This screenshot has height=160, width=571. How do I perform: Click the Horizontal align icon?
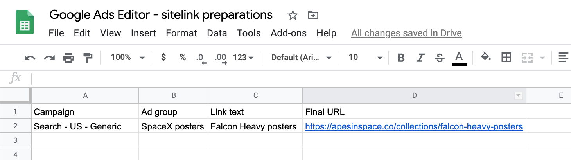pos(563,58)
